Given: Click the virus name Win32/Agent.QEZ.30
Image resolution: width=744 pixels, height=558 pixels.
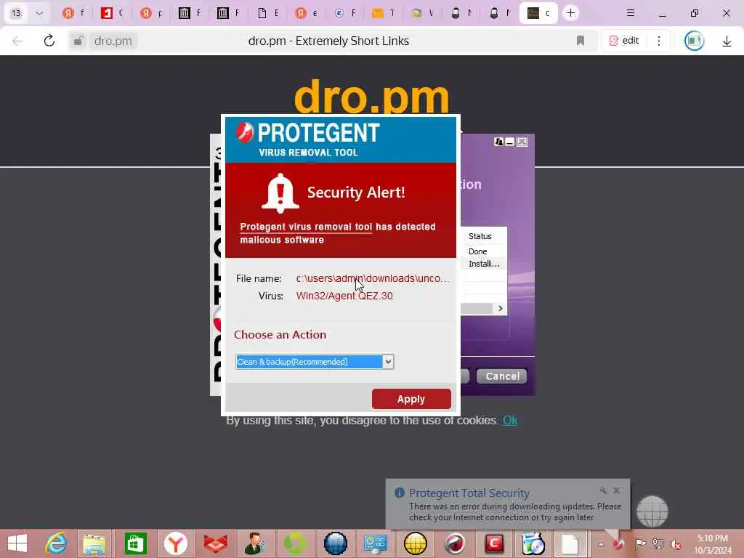Looking at the screenshot, I should point(344,296).
